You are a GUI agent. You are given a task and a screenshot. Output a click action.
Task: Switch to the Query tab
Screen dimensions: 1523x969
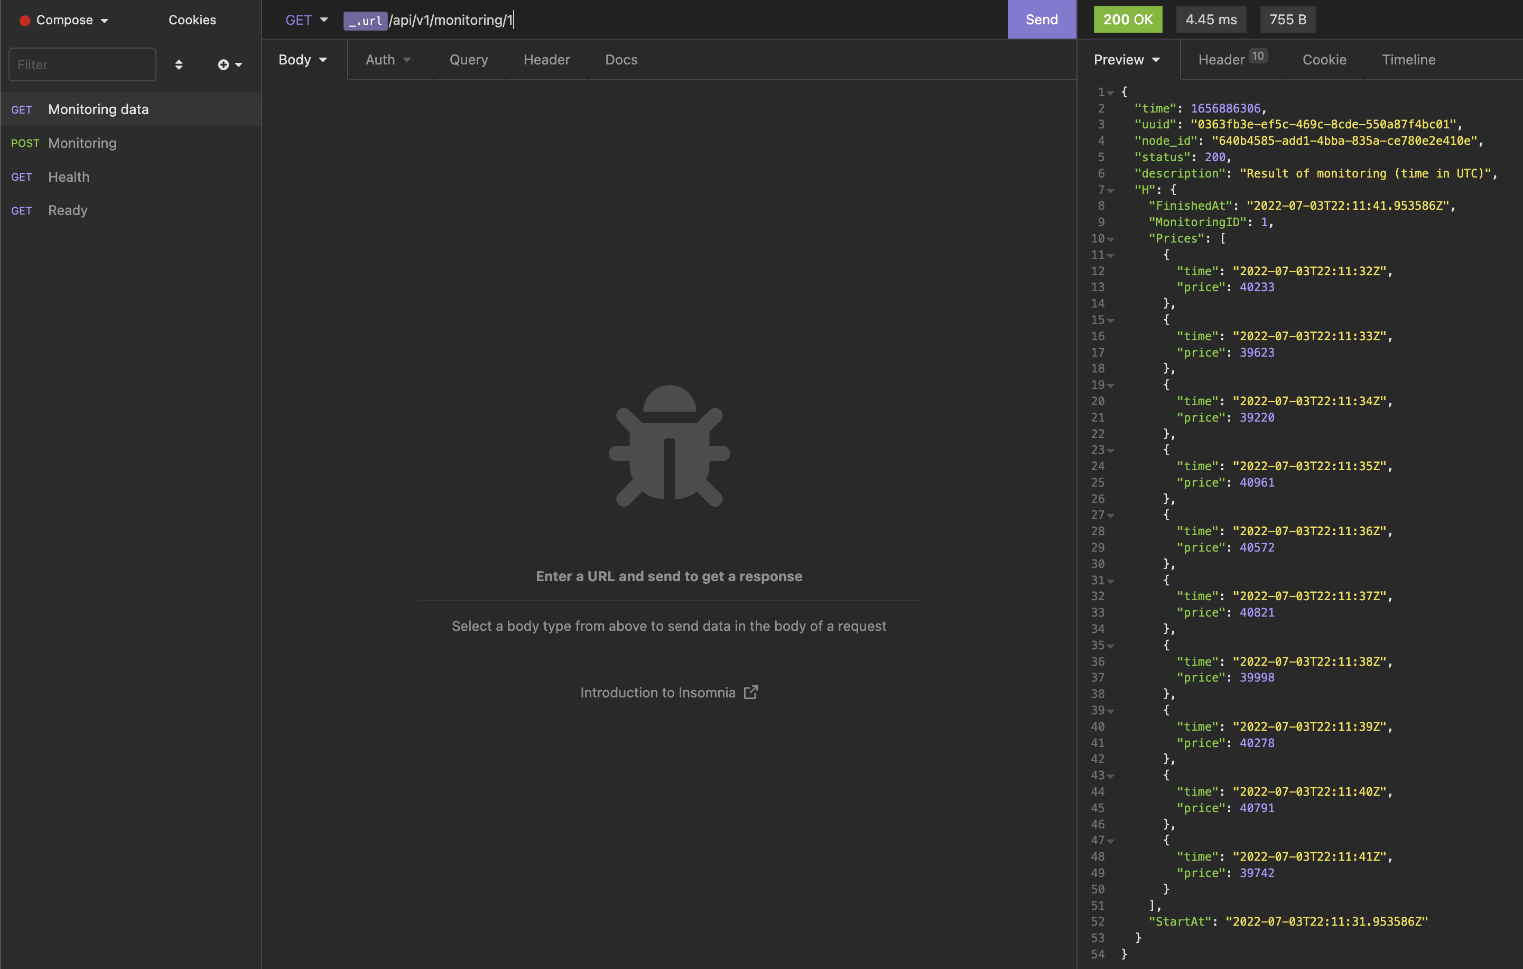pyautogui.click(x=469, y=60)
